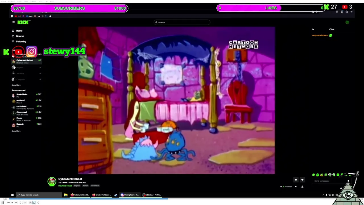Click the KICK logo
This screenshot has height=205, width=364.
click(23, 22)
